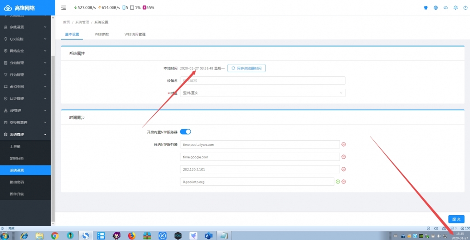Click the 202.120.2.101 NTP field

tap(260, 169)
